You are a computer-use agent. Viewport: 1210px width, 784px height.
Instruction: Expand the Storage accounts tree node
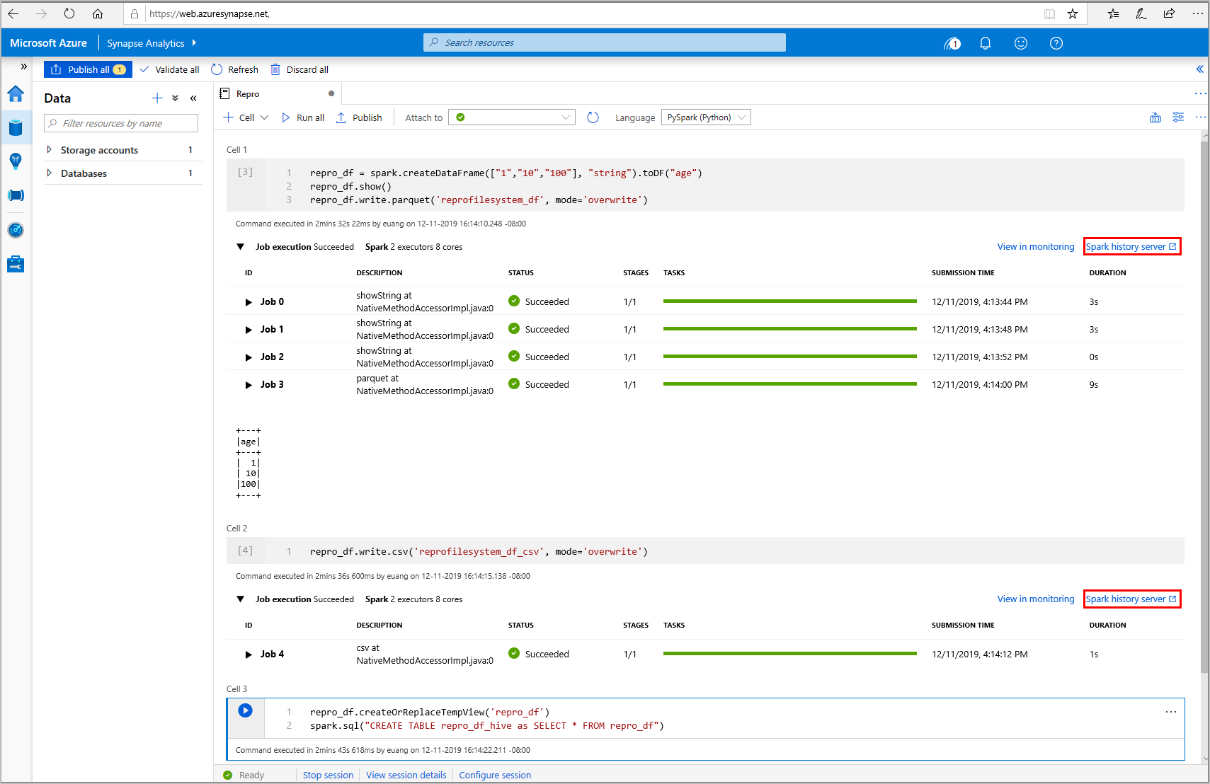coord(49,150)
